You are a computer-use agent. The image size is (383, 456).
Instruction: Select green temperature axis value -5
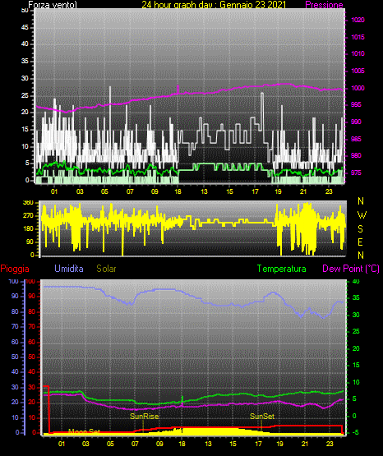pyautogui.click(x=356, y=433)
